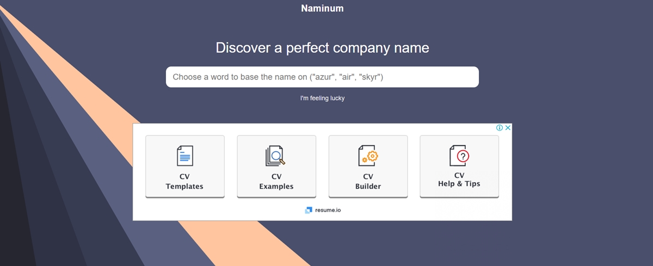Click the "I'm feeling lucky" link
Viewport: 653px width, 266px height.
point(322,98)
